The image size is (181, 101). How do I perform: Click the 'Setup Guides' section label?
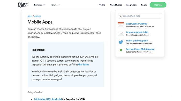35,92
